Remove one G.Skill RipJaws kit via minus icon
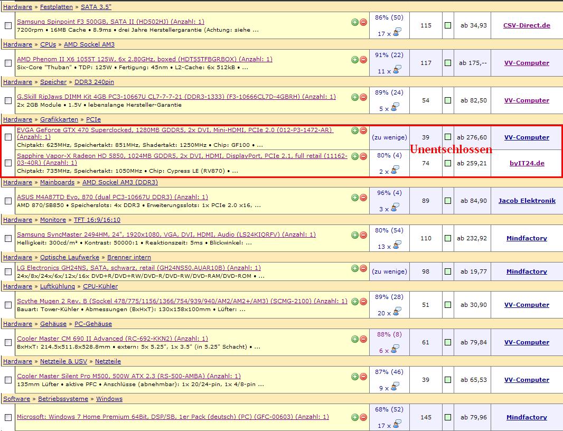This screenshot has width=563, height=431. (363, 97)
